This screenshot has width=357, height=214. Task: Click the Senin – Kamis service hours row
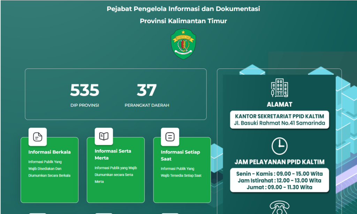coord(280,174)
